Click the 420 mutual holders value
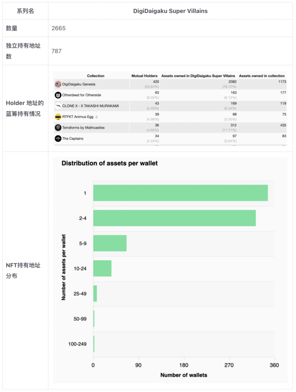296x392 pixels. tap(156, 82)
